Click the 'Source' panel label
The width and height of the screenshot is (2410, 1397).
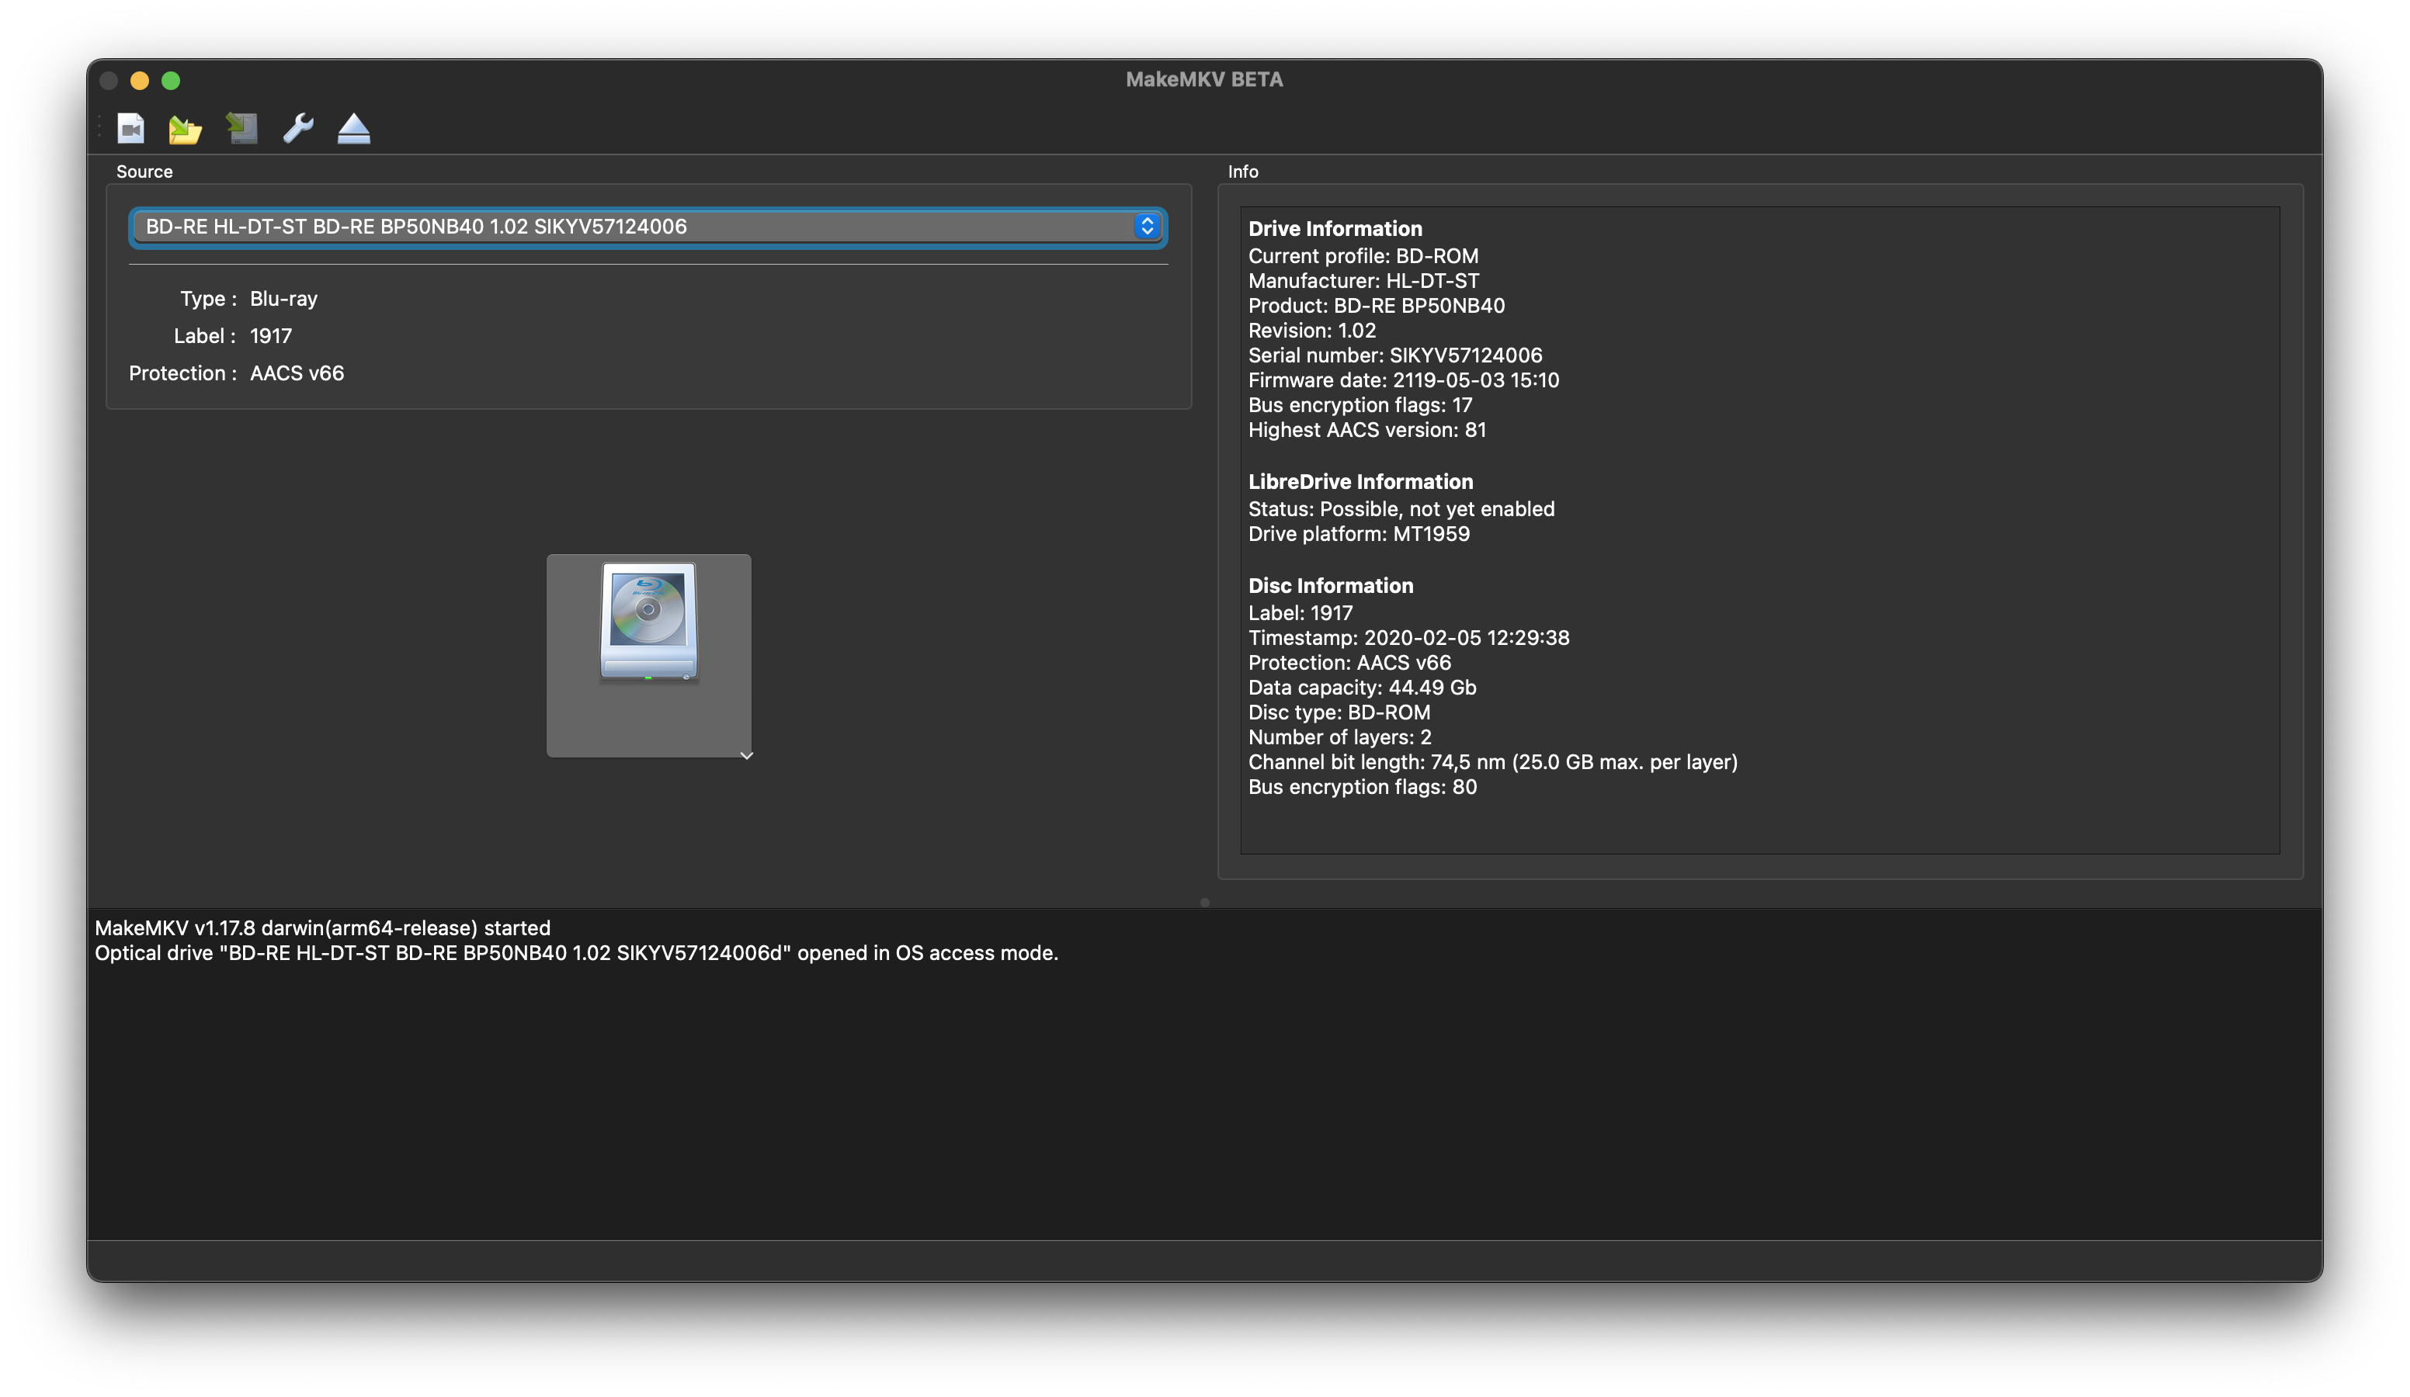(x=144, y=172)
